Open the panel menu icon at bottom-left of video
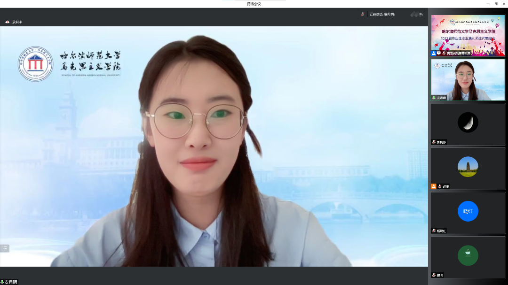 tap(5, 248)
